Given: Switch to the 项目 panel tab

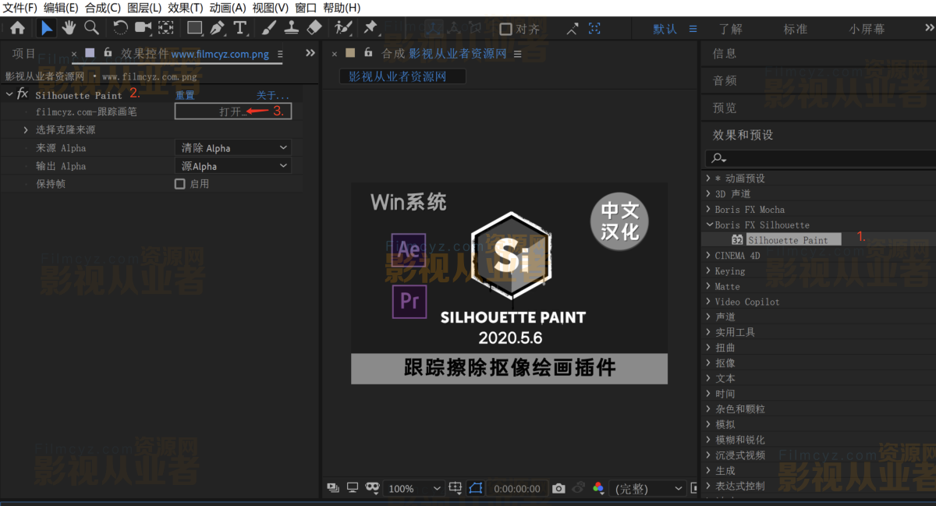Looking at the screenshot, I should (24, 54).
